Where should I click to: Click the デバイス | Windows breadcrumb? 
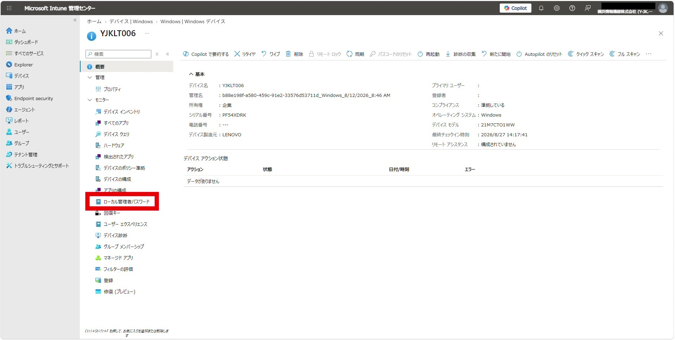coord(131,21)
